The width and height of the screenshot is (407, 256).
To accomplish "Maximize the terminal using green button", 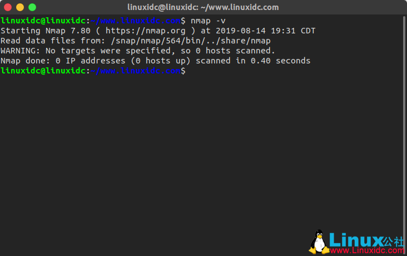I will point(32,7).
